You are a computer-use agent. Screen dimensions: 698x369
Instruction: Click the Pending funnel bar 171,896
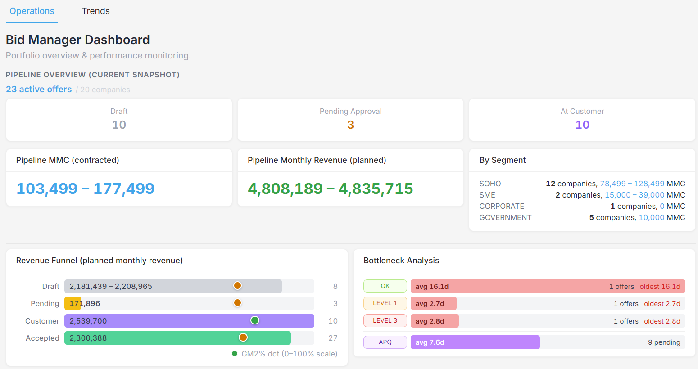73,303
